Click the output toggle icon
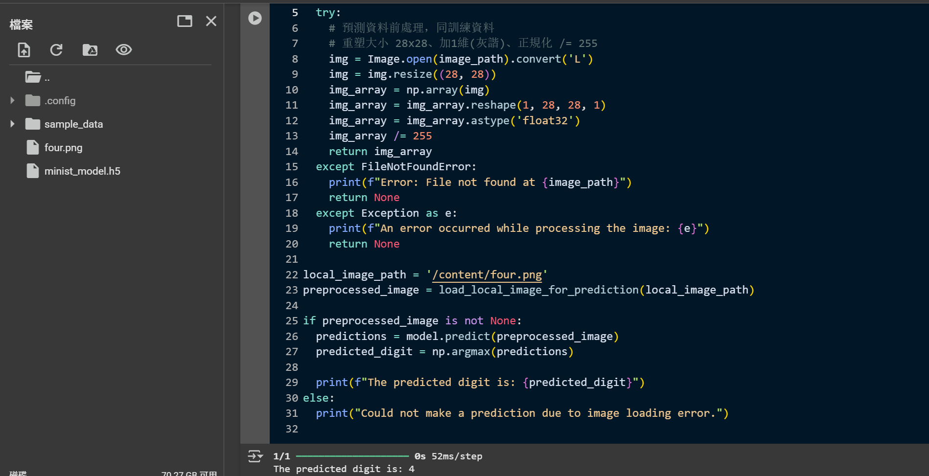Viewport: 929px width, 476px height. click(255, 456)
